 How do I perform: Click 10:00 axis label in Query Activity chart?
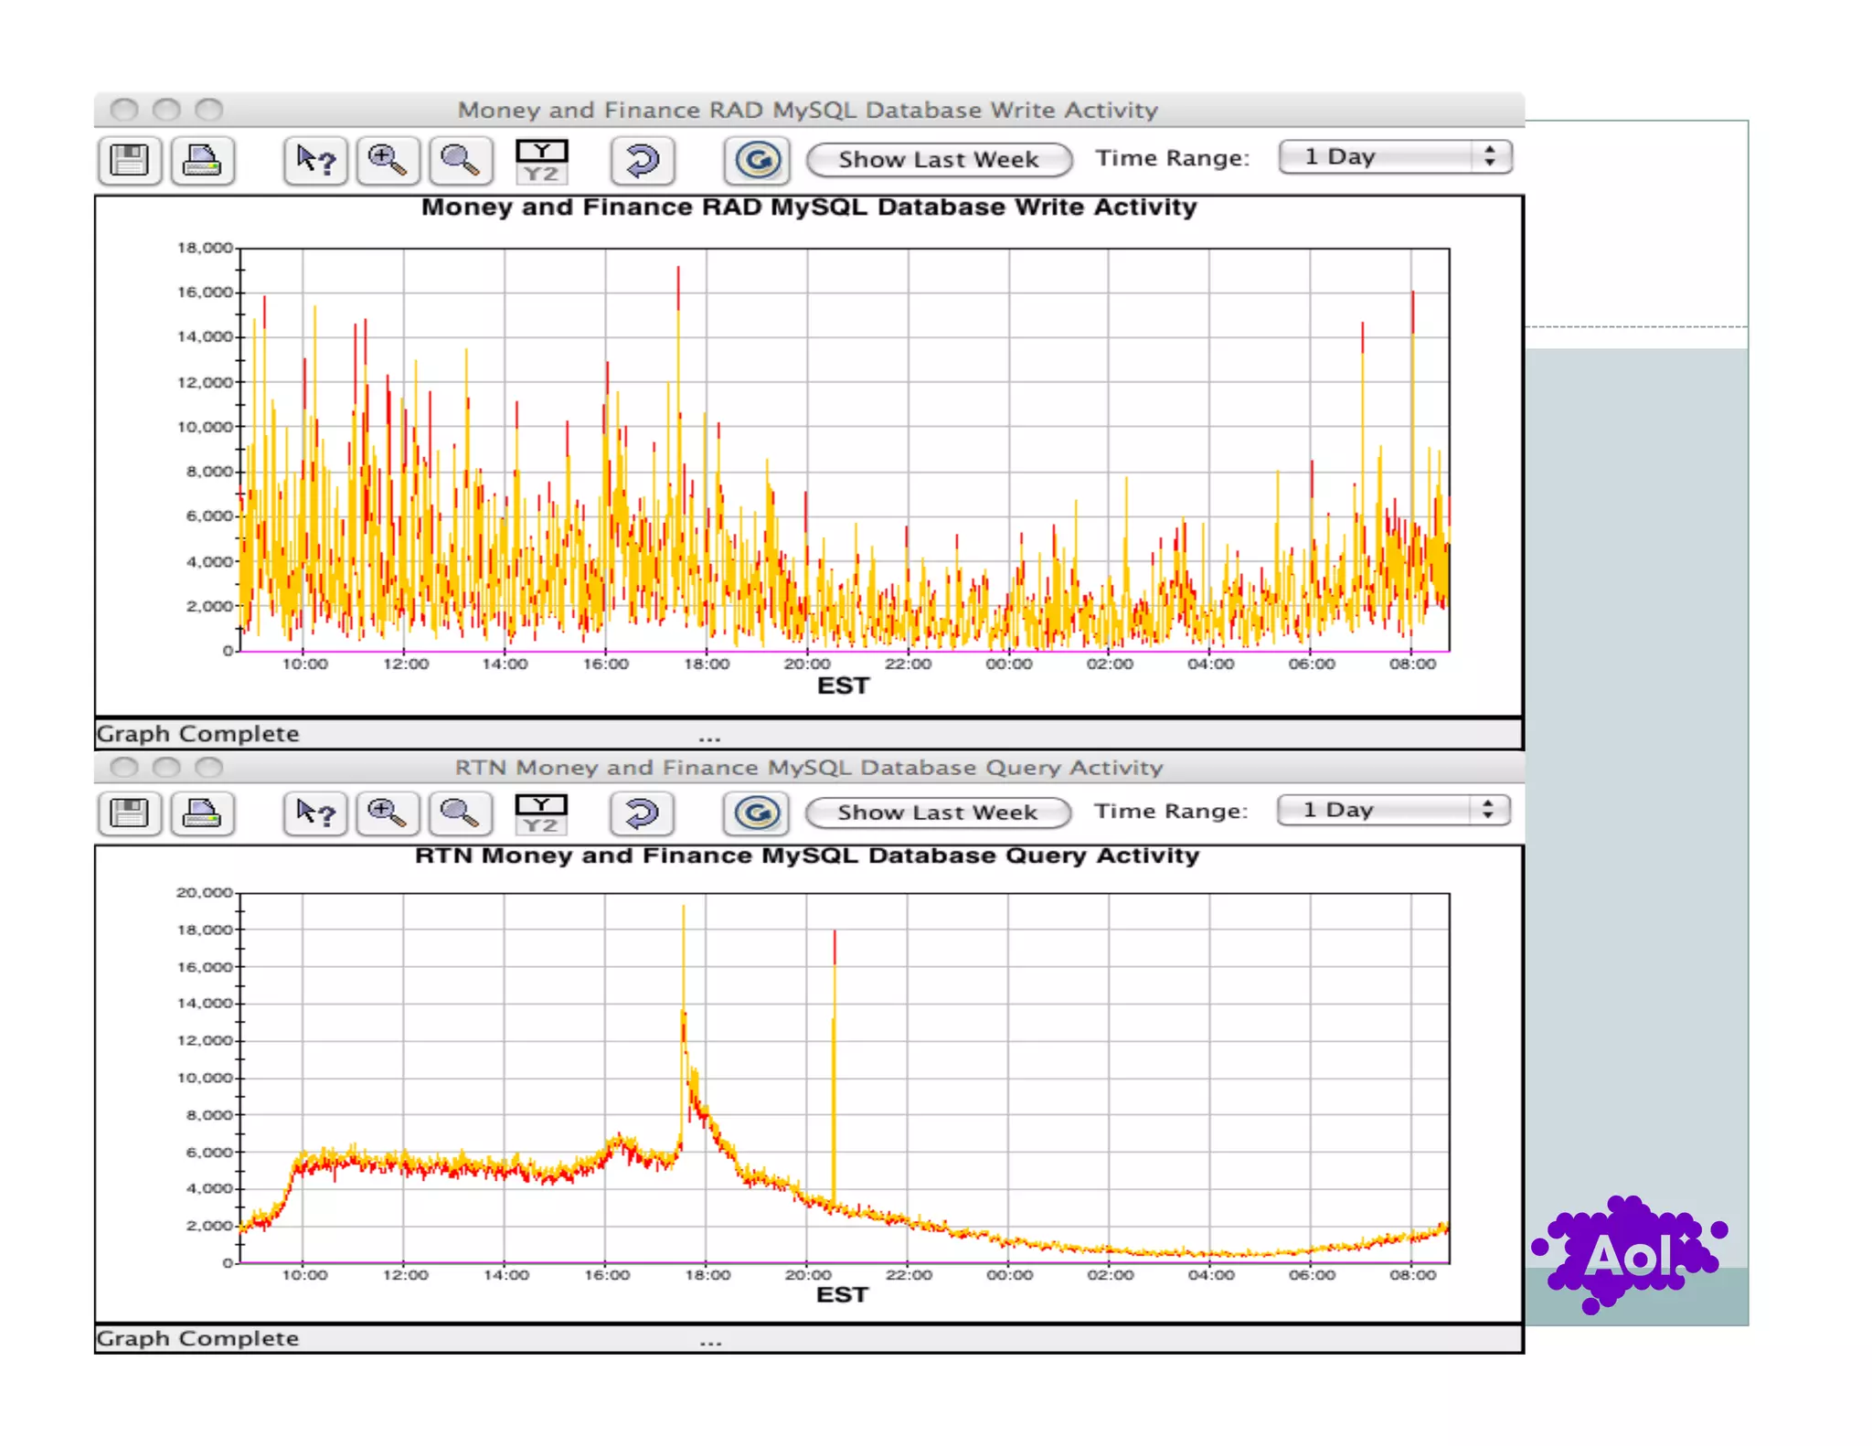[304, 1275]
